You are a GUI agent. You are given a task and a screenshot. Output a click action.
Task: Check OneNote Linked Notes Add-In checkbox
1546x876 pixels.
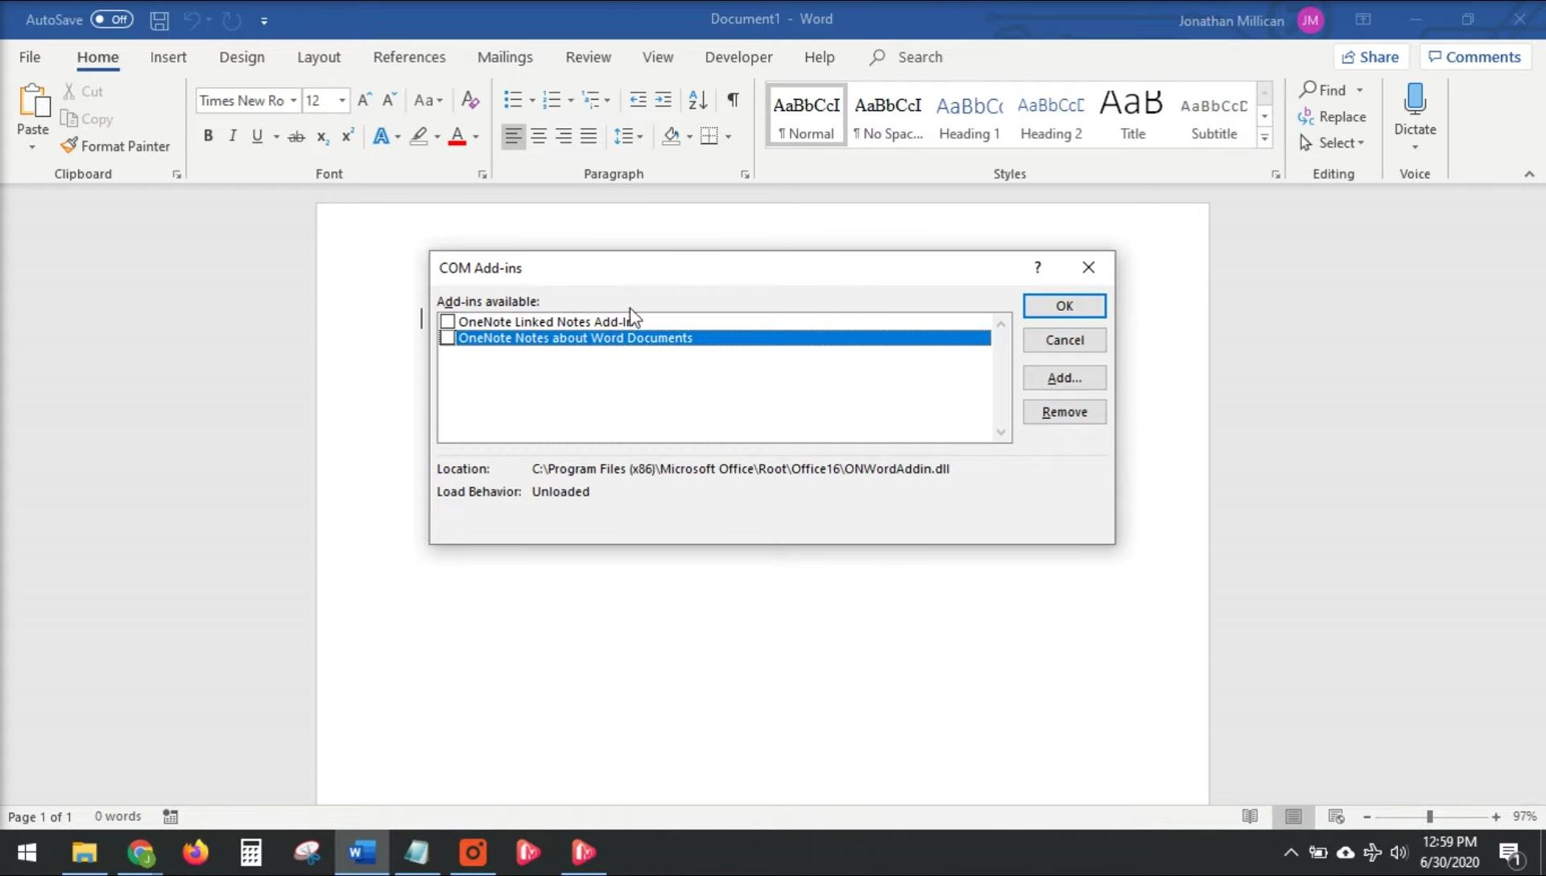coord(448,322)
